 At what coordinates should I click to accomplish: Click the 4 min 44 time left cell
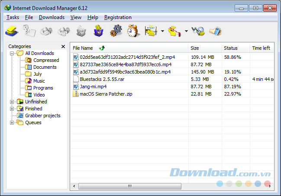(x=263, y=79)
